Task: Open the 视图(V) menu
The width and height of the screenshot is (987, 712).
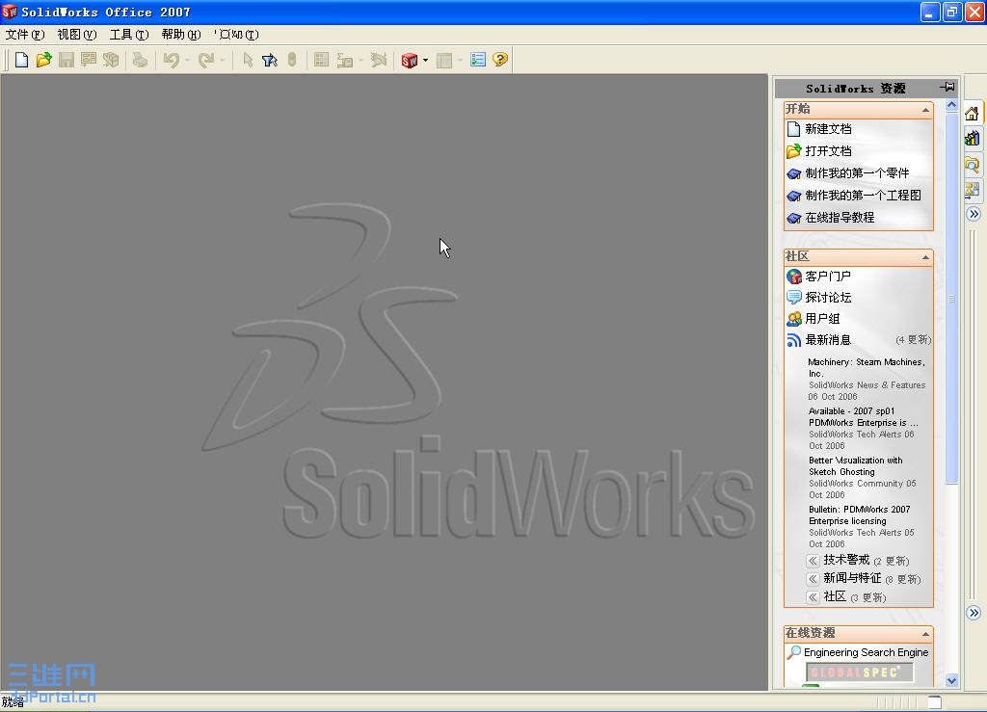Action: click(x=77, y=35)
